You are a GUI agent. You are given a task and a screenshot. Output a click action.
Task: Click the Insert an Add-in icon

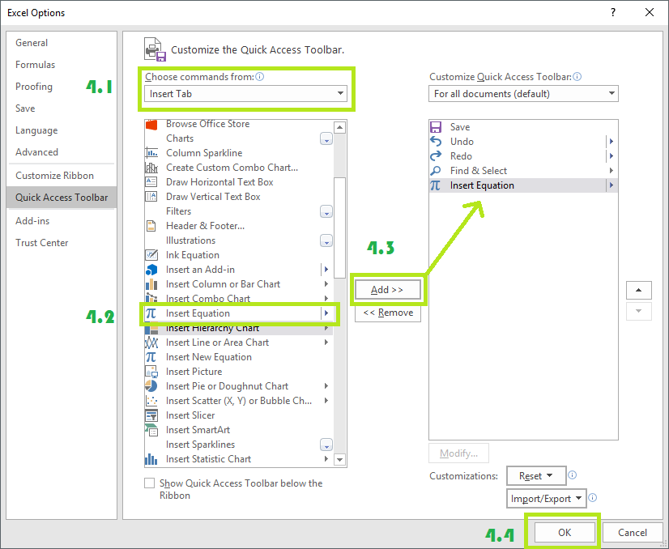click(x=151, y=270)
